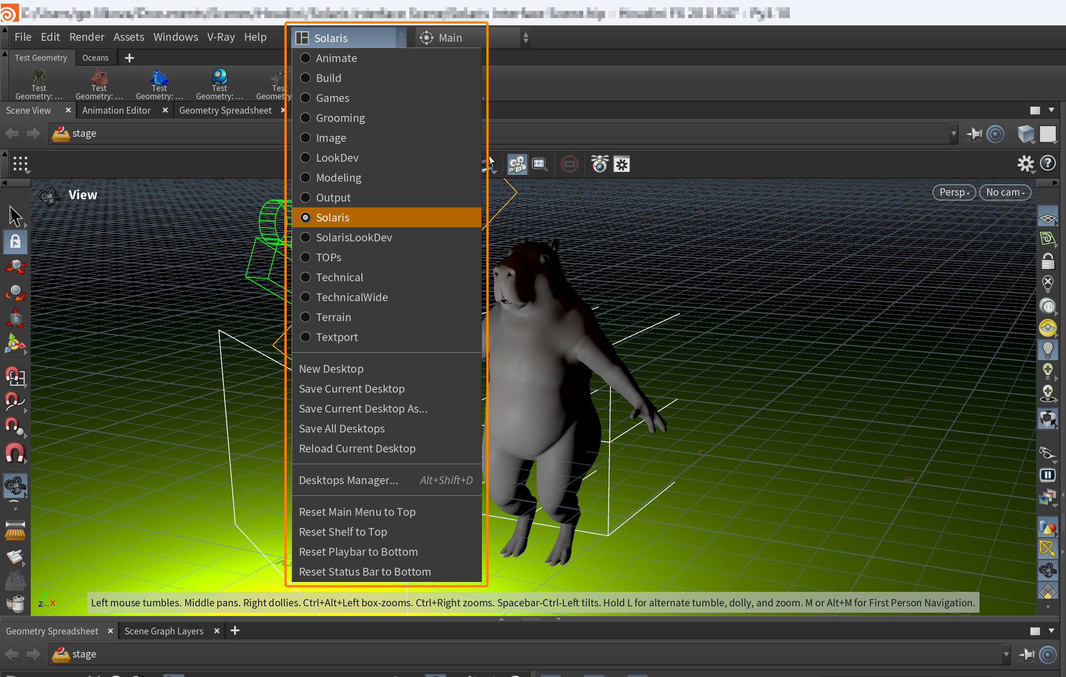Open the V-Ray menu
1066x677 pixels.
tap(221, 37)
